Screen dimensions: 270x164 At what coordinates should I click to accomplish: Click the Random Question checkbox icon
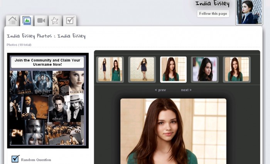(x=15, y=159)
